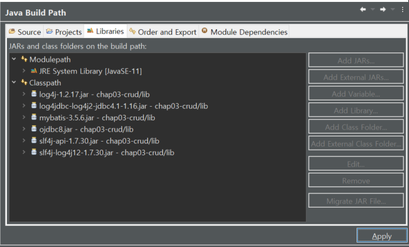The height and width of the screenshot is (247, 409).
Task: Click the JRE System Library icon
Action: pyautogui.click(x=34, y=70)
